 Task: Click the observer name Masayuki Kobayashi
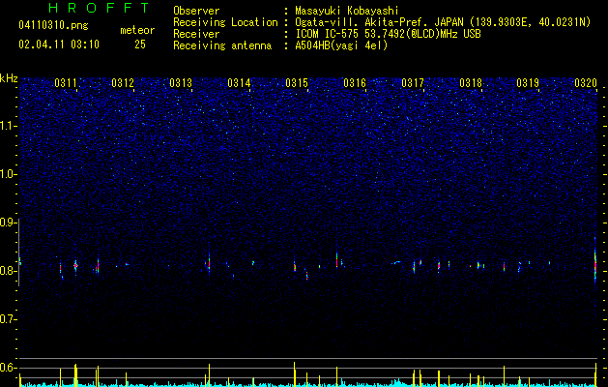tap(347, 11)
